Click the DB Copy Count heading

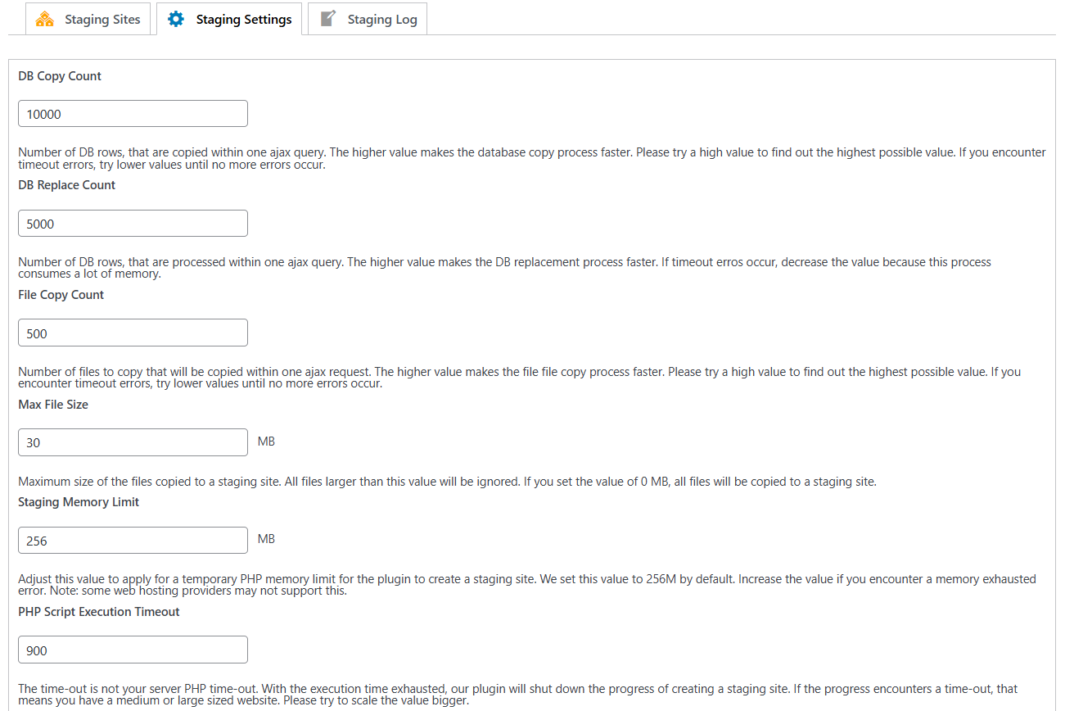60,76
